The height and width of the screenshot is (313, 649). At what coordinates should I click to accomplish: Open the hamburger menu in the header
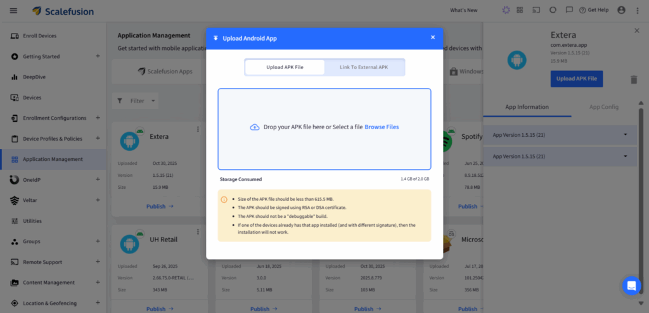(x=13, y=11)
